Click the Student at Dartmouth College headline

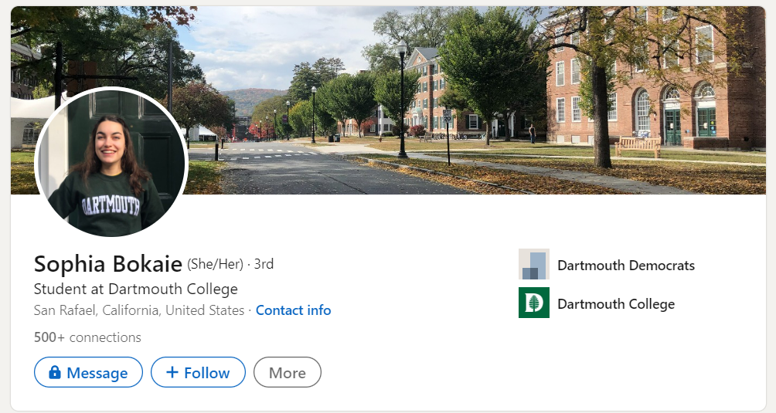(135, 289)
